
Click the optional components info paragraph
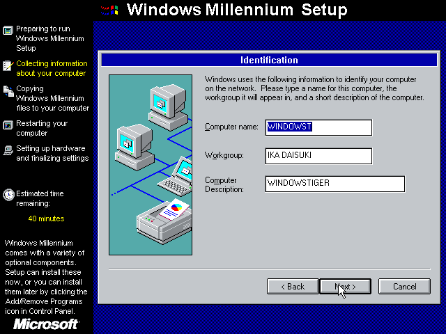(46, 277)
